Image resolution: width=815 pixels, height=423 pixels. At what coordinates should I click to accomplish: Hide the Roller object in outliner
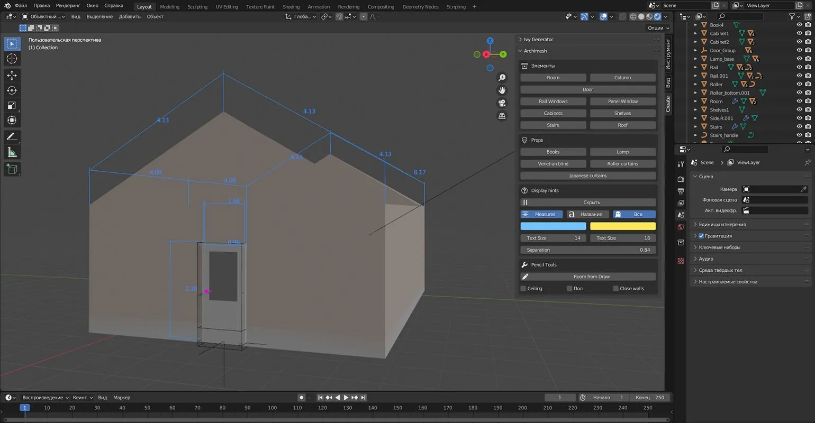(799, 84)
